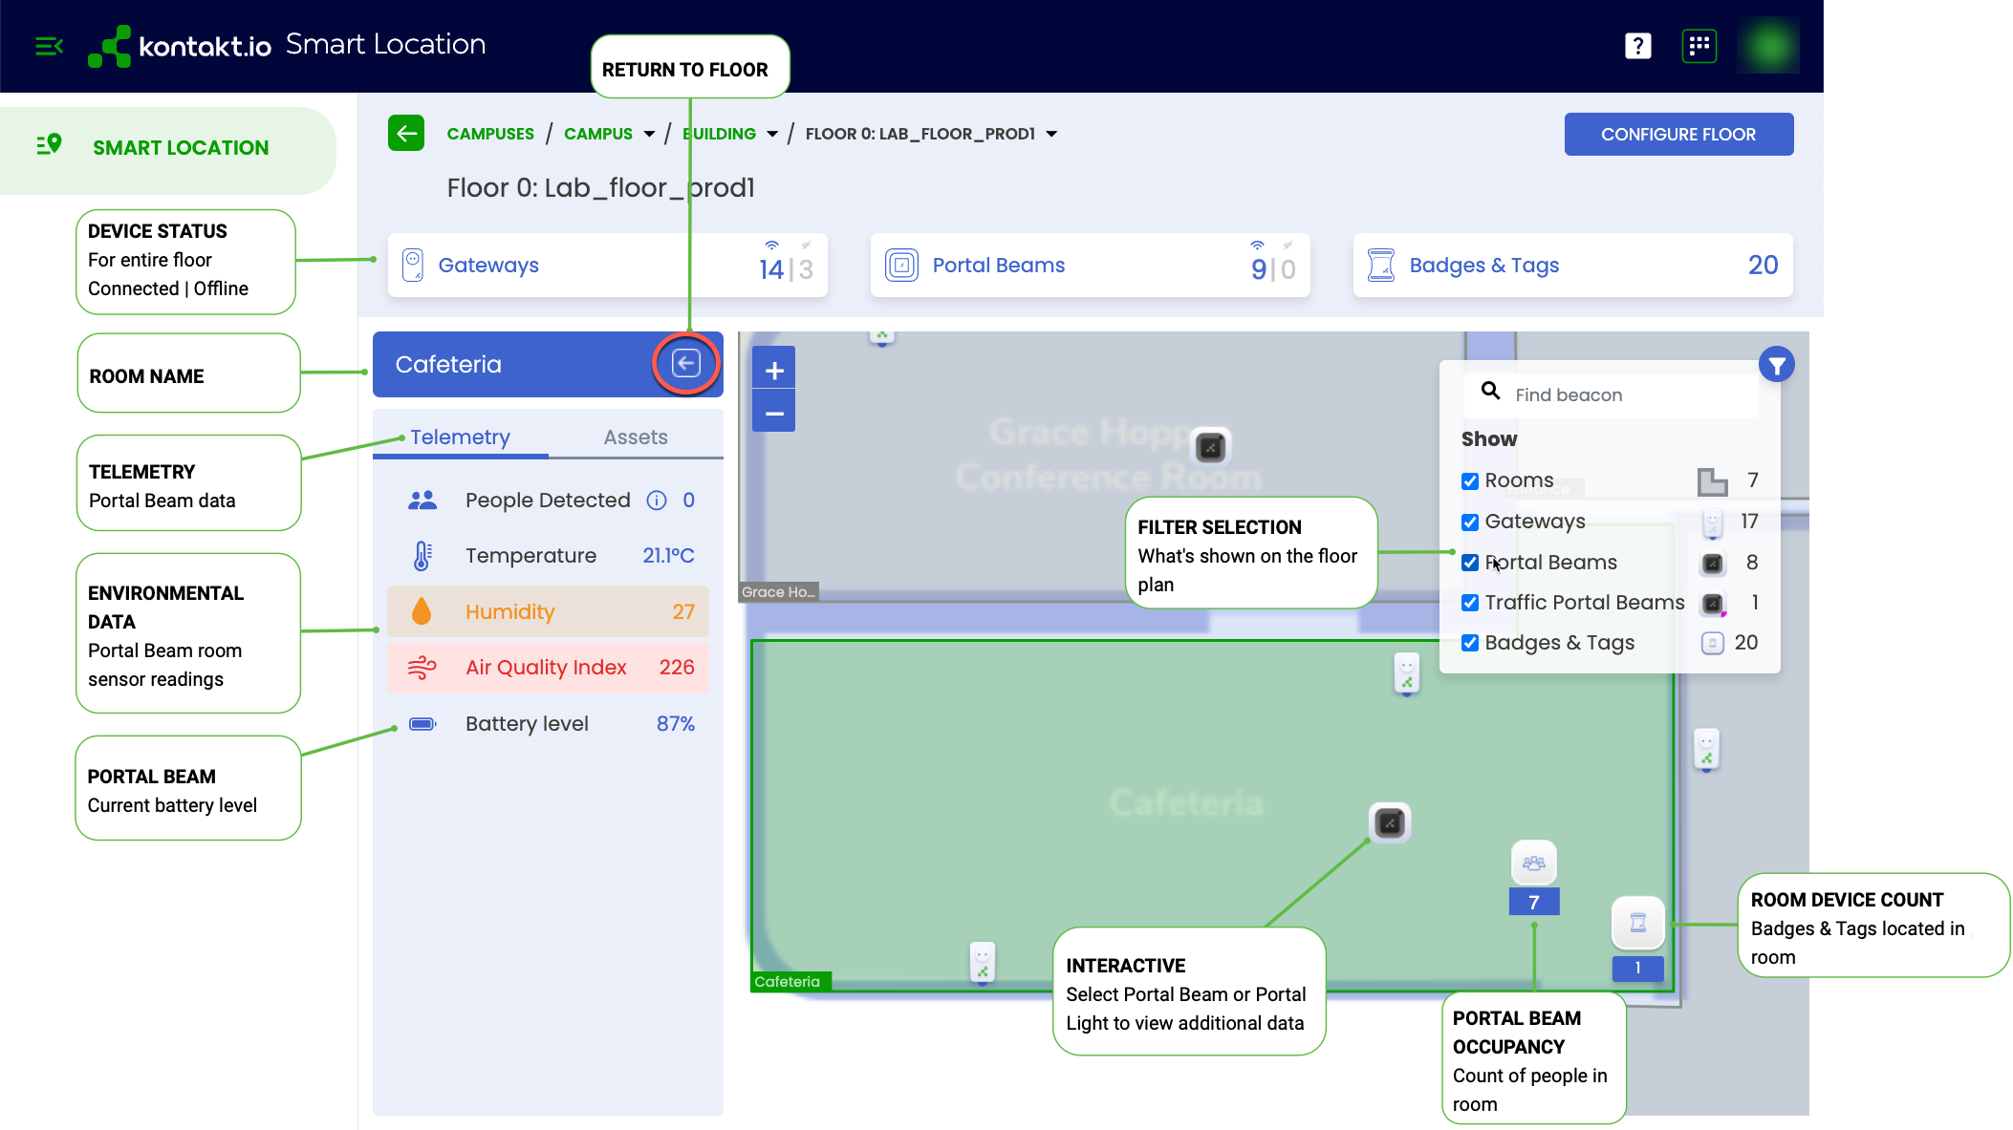The width and height of the screenshot is (2013, 1130).
Task: Open the Badges & Tags status card
Action: (1572, 266)
